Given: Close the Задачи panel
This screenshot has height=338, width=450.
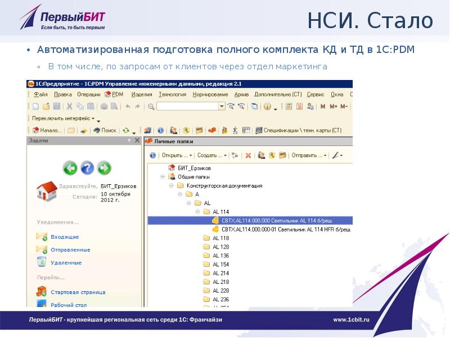Looking at the screenshot, I should pos(136,141).
